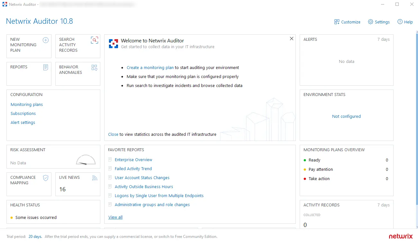Viewport: 418px width, 243px height.
Task: Follow the Create a monitoring plan link
Action: (x=150, y=68)
